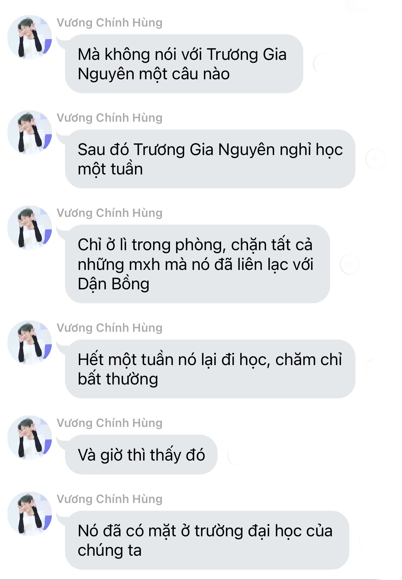Open the avatar next to 'Sau đó Trương Gia Nguyên' message
This screenshot has height=580, width=402.
(30, 132)
